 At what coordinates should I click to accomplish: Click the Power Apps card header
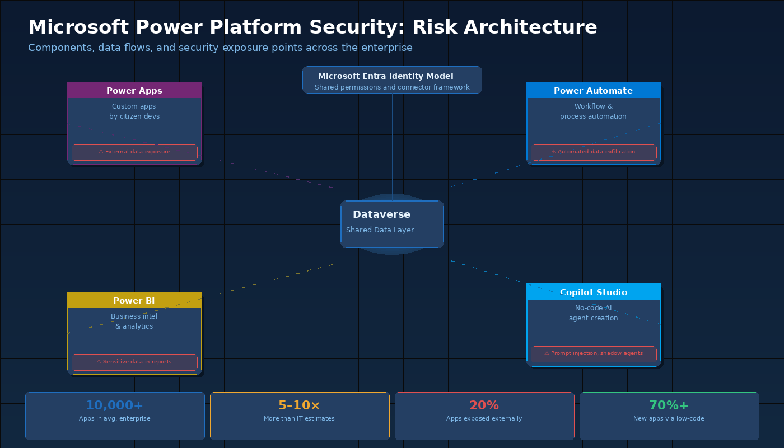tap(134, 90)
